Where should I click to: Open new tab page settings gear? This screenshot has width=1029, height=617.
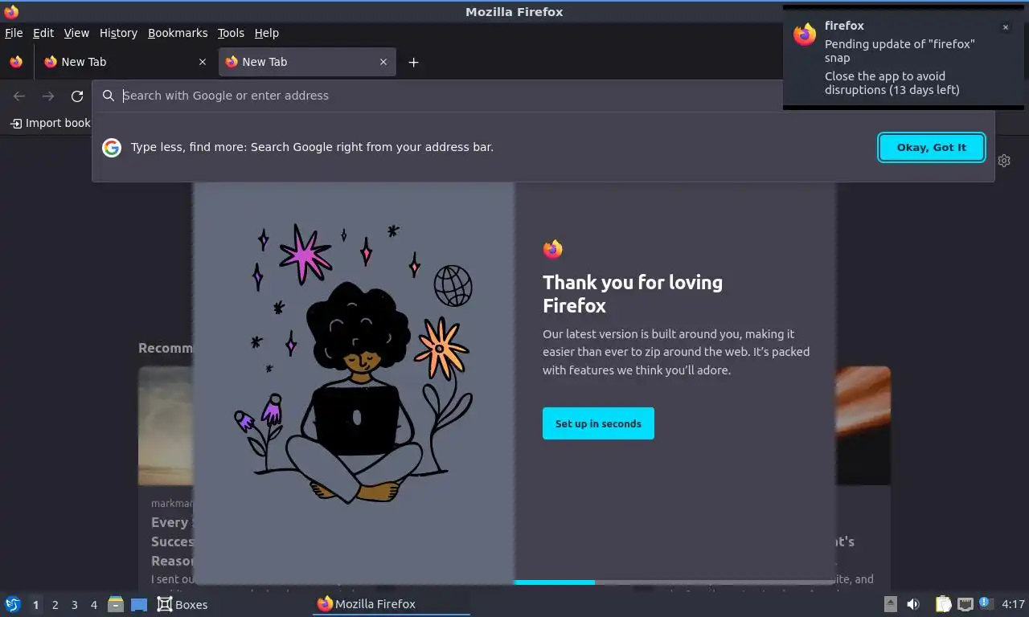pyautogui.click(x=1004, y=161)
